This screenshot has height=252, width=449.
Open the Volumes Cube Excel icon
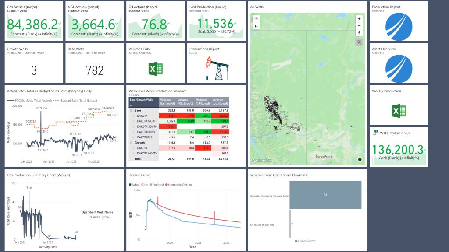pyautogui.click(x=156, y=69)
